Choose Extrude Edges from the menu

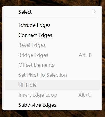[52, 25]
